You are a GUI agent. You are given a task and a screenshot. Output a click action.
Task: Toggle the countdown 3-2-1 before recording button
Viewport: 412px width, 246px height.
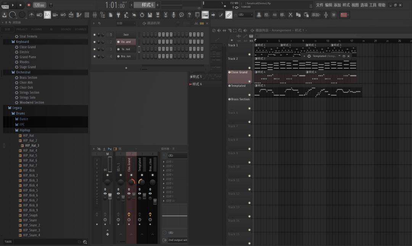[47, 15]
